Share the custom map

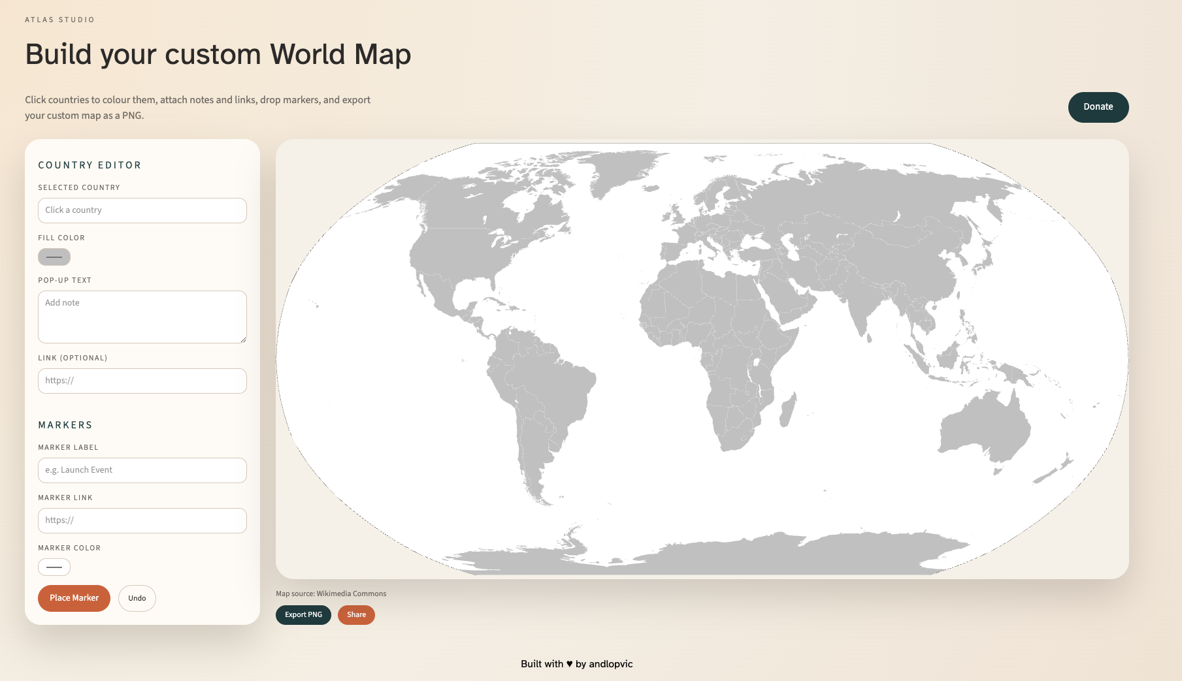click(356, 615)
